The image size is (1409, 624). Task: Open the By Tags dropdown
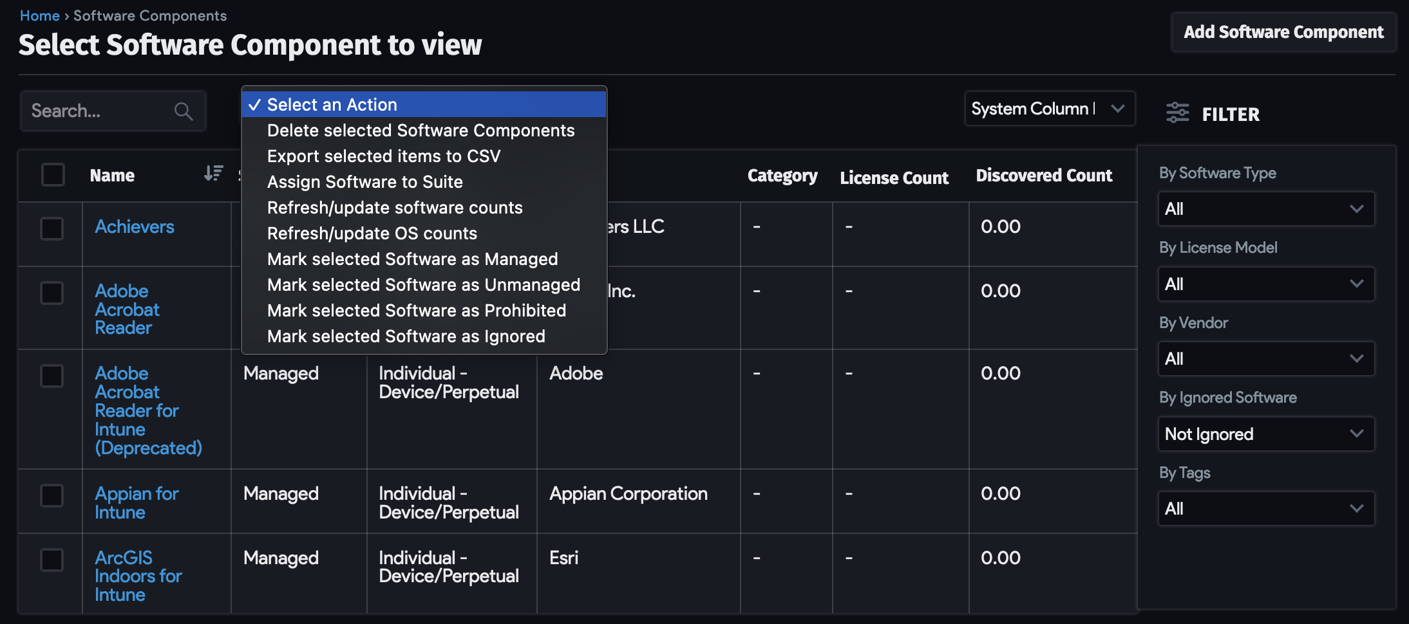pyautogui.click(x=1265, y=508)
